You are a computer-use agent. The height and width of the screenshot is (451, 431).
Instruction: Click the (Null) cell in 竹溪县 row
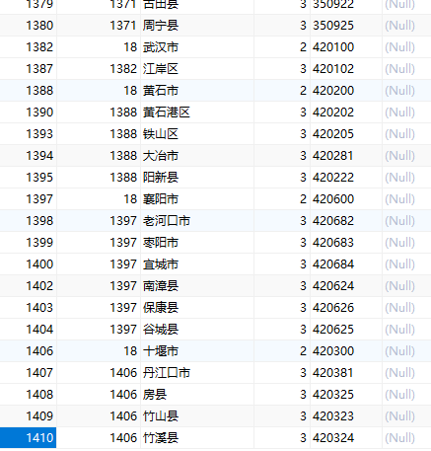tap(406, 438)
